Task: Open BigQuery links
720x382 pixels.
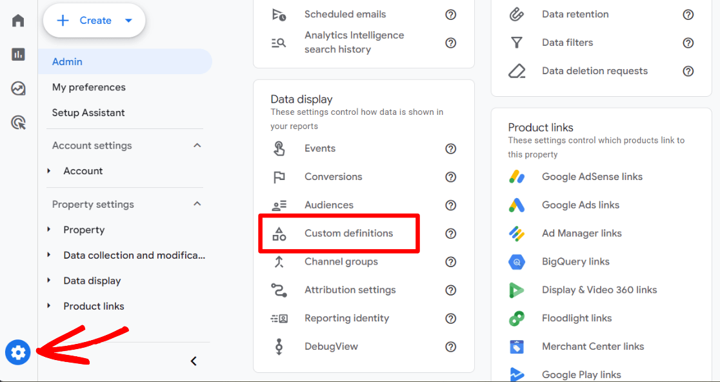Action: point(575,262)
